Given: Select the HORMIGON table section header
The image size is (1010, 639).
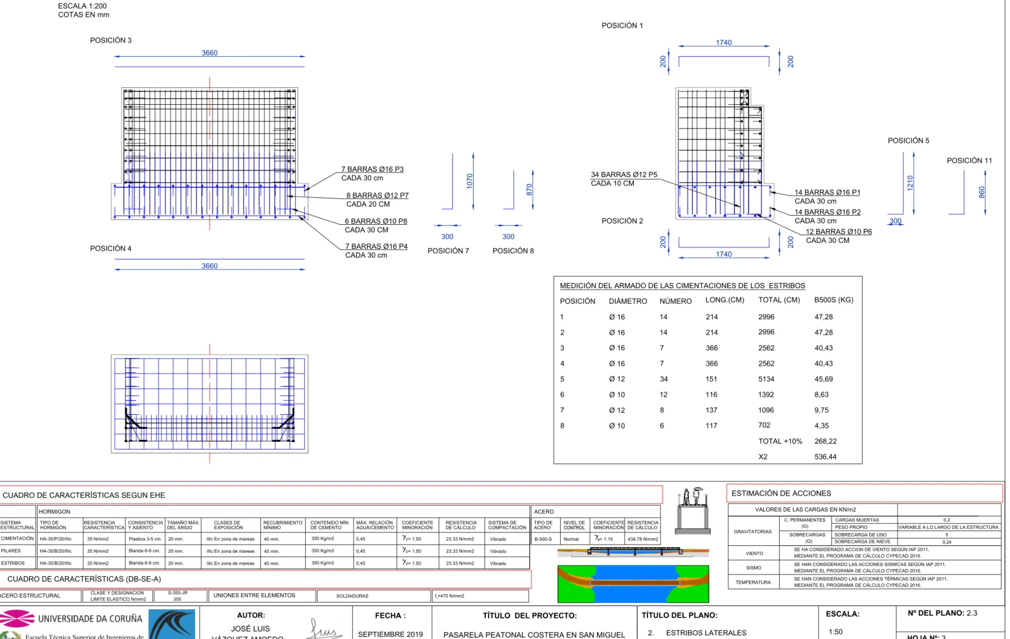Looking at the screenshot, I should (x=54, y=512).
